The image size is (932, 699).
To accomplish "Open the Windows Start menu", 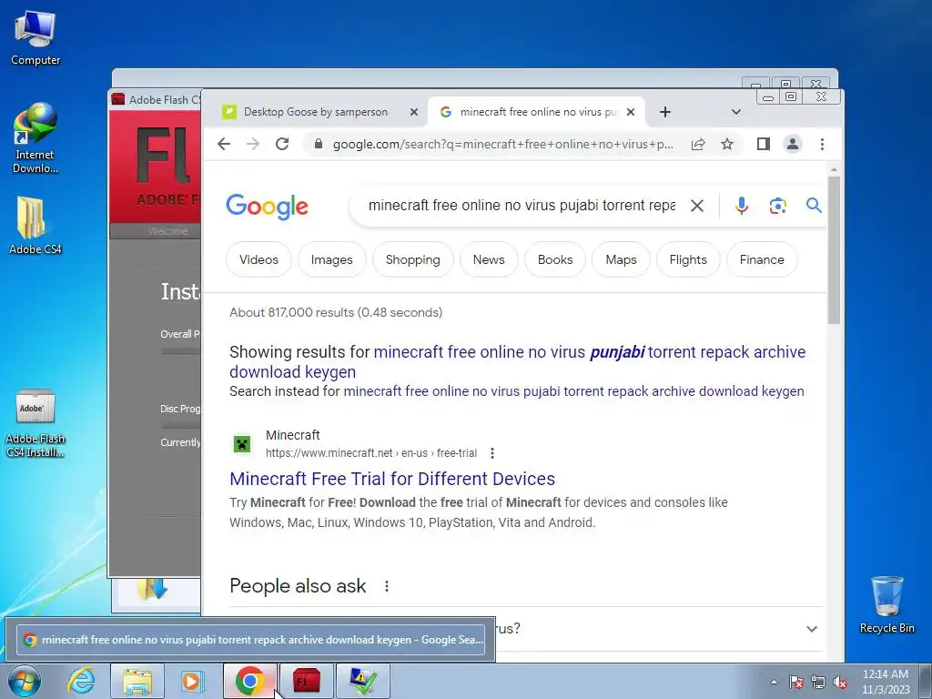I will pyautogui.click(x=24, y=681).
